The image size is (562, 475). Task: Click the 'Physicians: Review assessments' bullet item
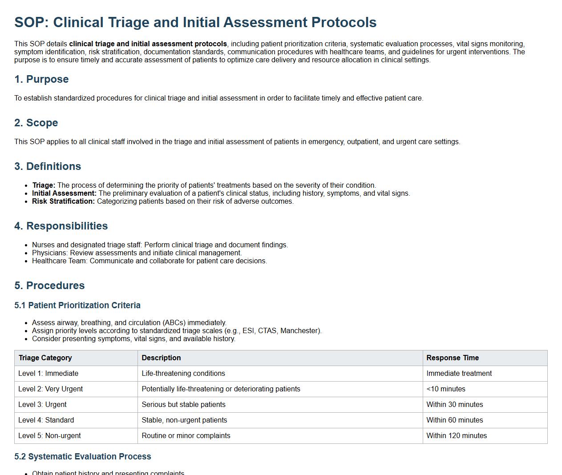pos(137,253)
